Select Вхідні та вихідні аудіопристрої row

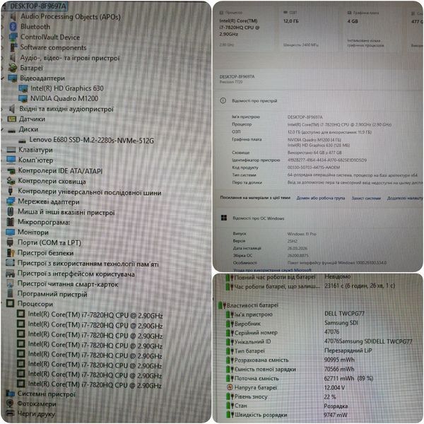[66, 109]
